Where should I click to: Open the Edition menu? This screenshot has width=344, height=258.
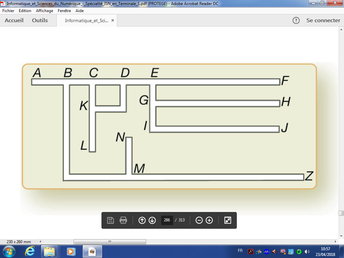click(25, 11)
